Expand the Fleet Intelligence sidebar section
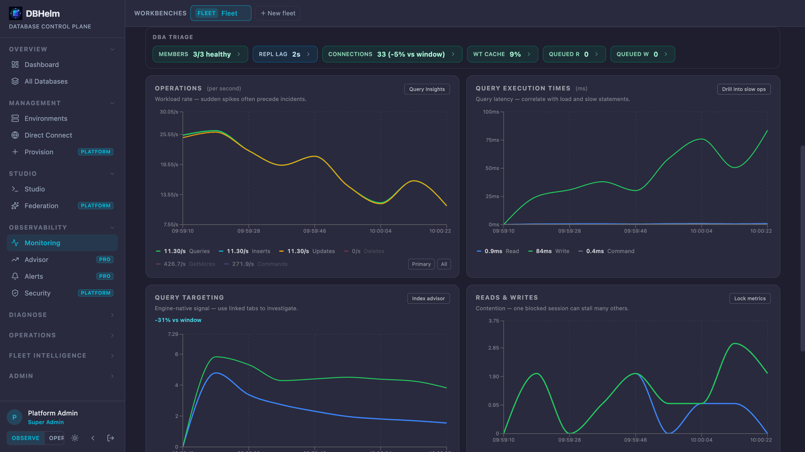Image resolution: width=805 pixels, height=452 pixels. (62, 356)
